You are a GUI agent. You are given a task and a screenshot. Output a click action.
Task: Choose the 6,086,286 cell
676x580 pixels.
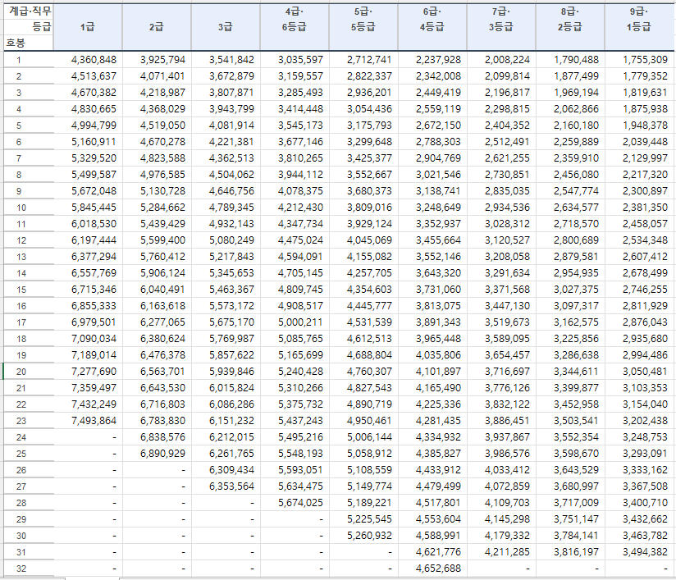(x=226, y=404)
